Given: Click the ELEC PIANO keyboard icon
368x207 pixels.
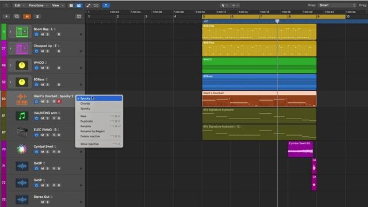Looking at the screenshot, I should click(x=22, y=132).
